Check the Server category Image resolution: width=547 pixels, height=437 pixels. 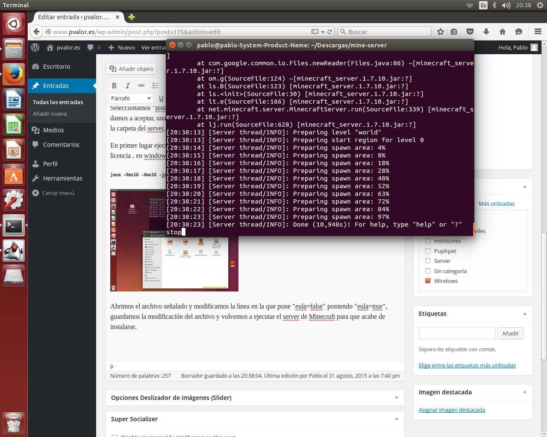coord(428,261)
